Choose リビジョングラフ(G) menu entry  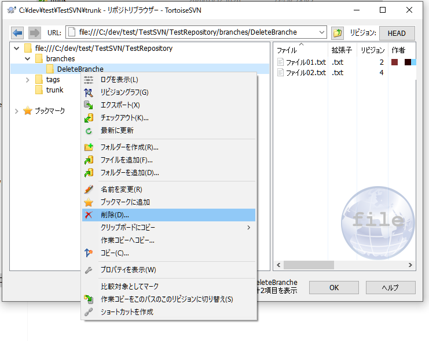pyautogui.click(x=169, y=92)
